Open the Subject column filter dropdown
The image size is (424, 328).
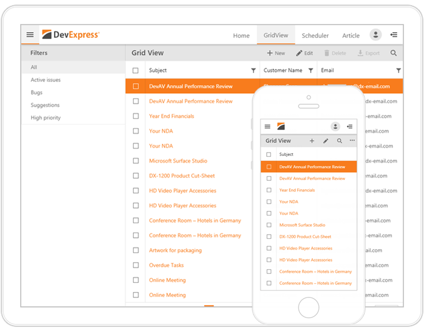[253, 70]
